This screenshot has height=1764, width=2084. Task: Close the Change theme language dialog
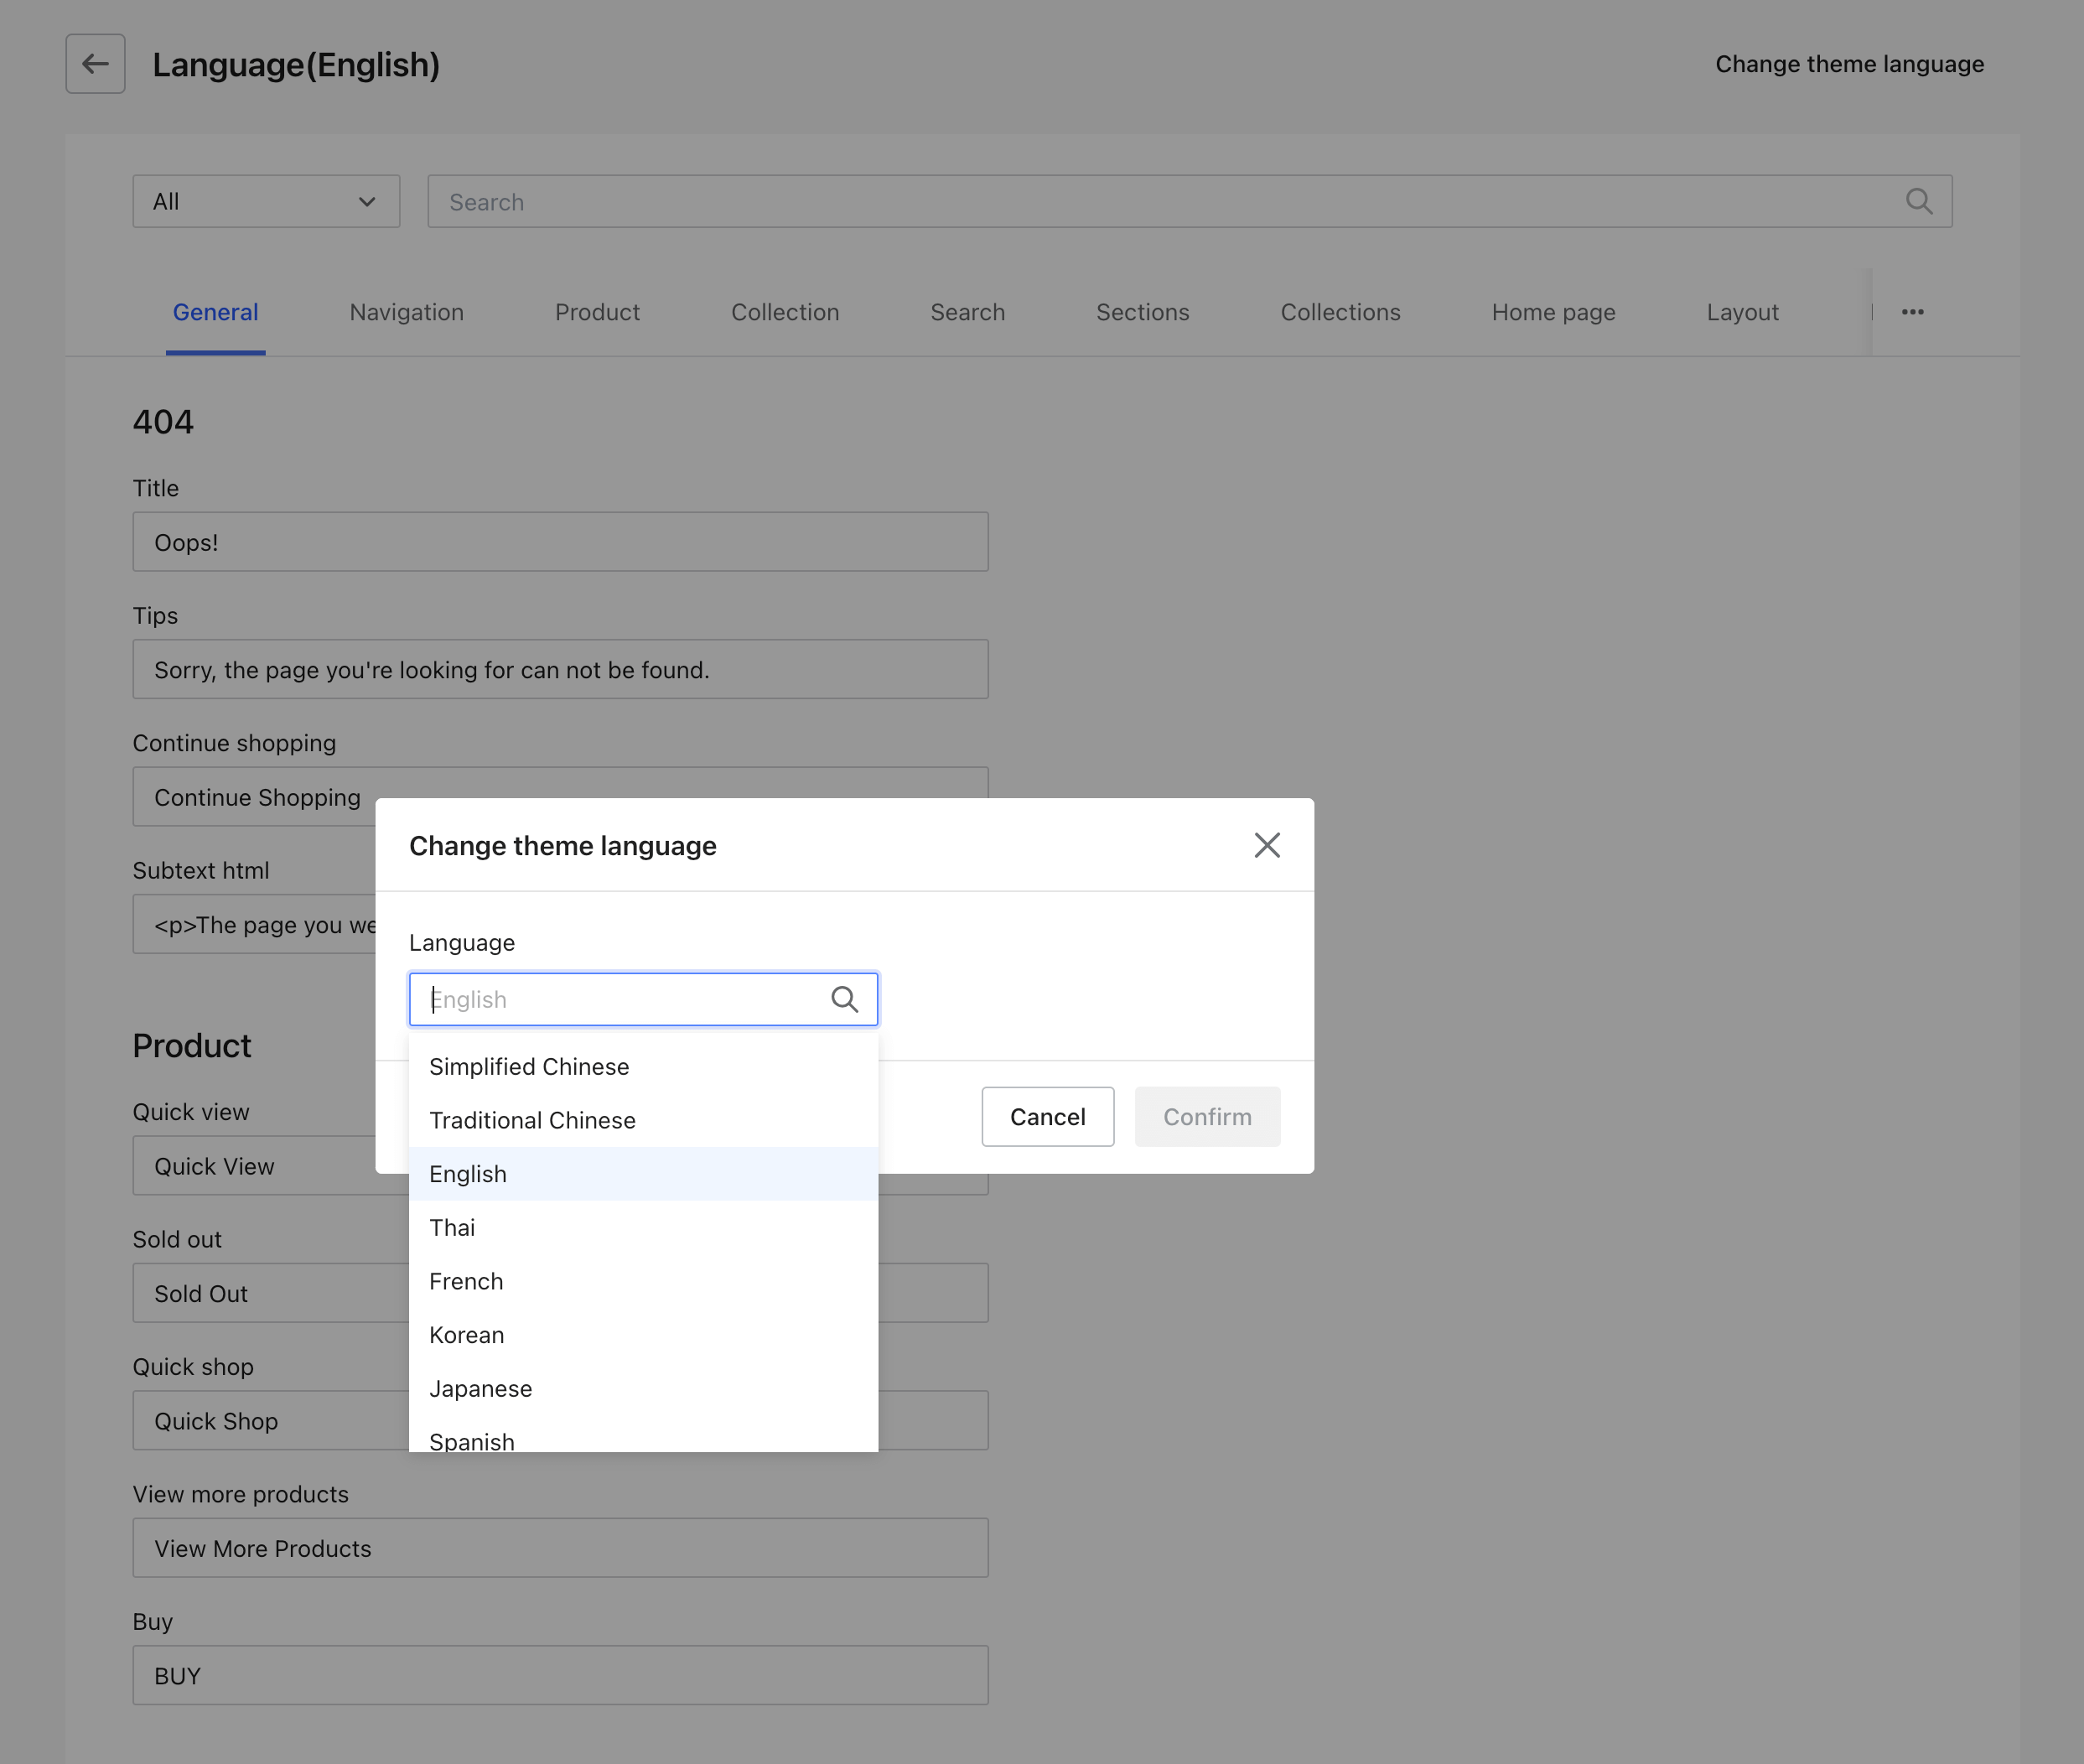click(x=1266, y=845)
